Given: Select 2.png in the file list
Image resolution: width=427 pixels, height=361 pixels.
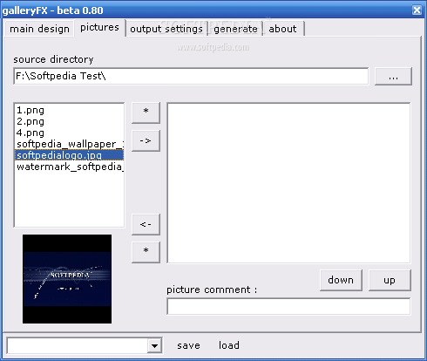Looking at the screenshot, I should (x=69, y=121).
